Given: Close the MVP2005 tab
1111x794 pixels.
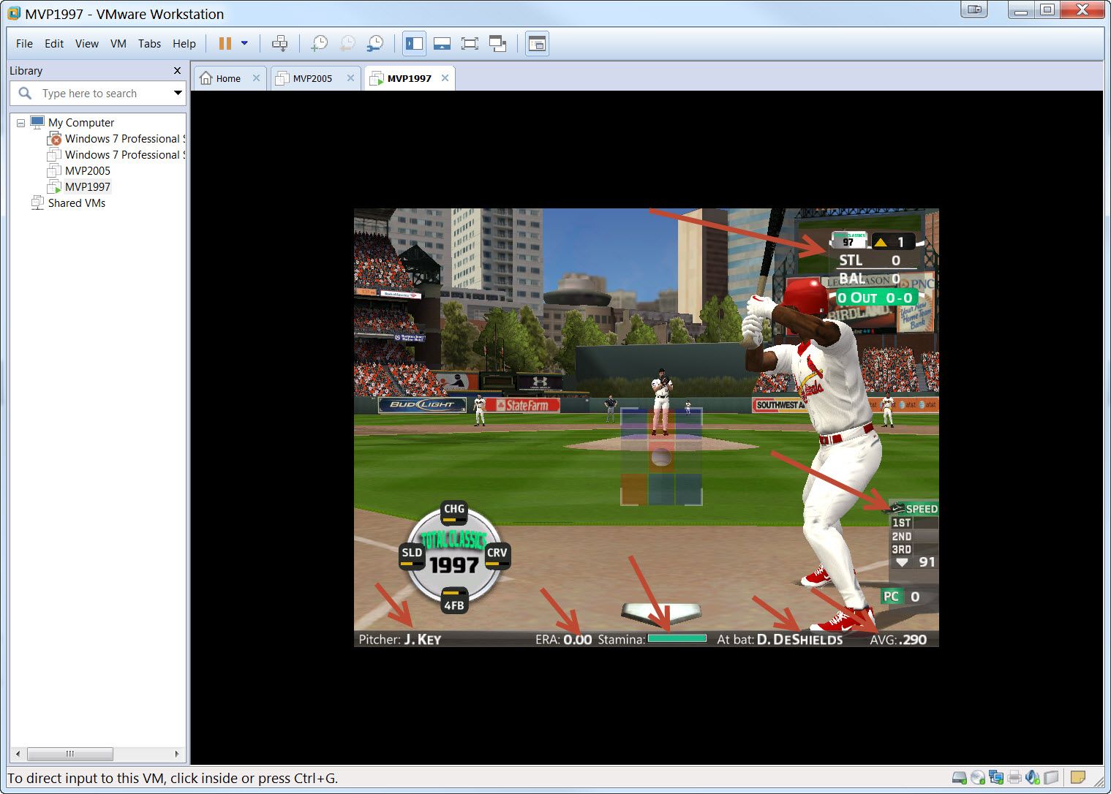Looking at the screenshot, I should [350, 78].
